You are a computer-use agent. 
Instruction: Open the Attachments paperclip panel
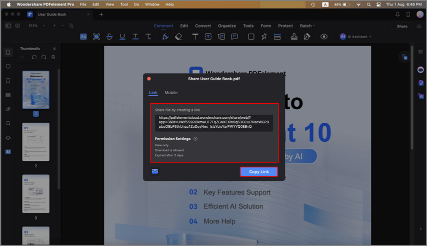coord(8,109)
